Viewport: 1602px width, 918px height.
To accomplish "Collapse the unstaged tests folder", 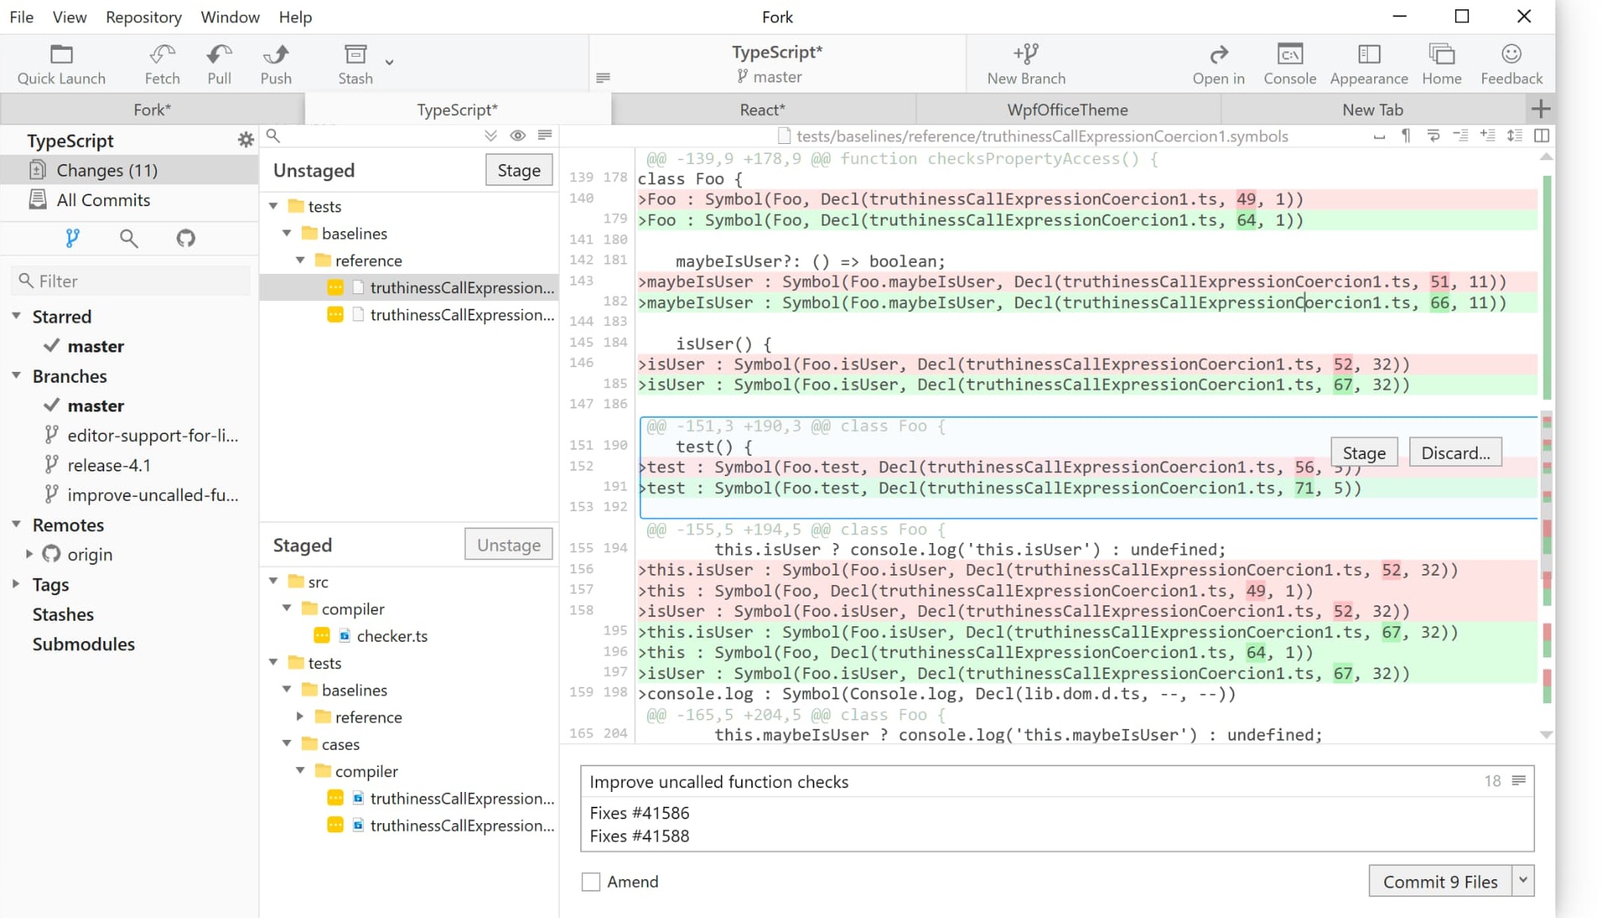I will coord(274,206).
